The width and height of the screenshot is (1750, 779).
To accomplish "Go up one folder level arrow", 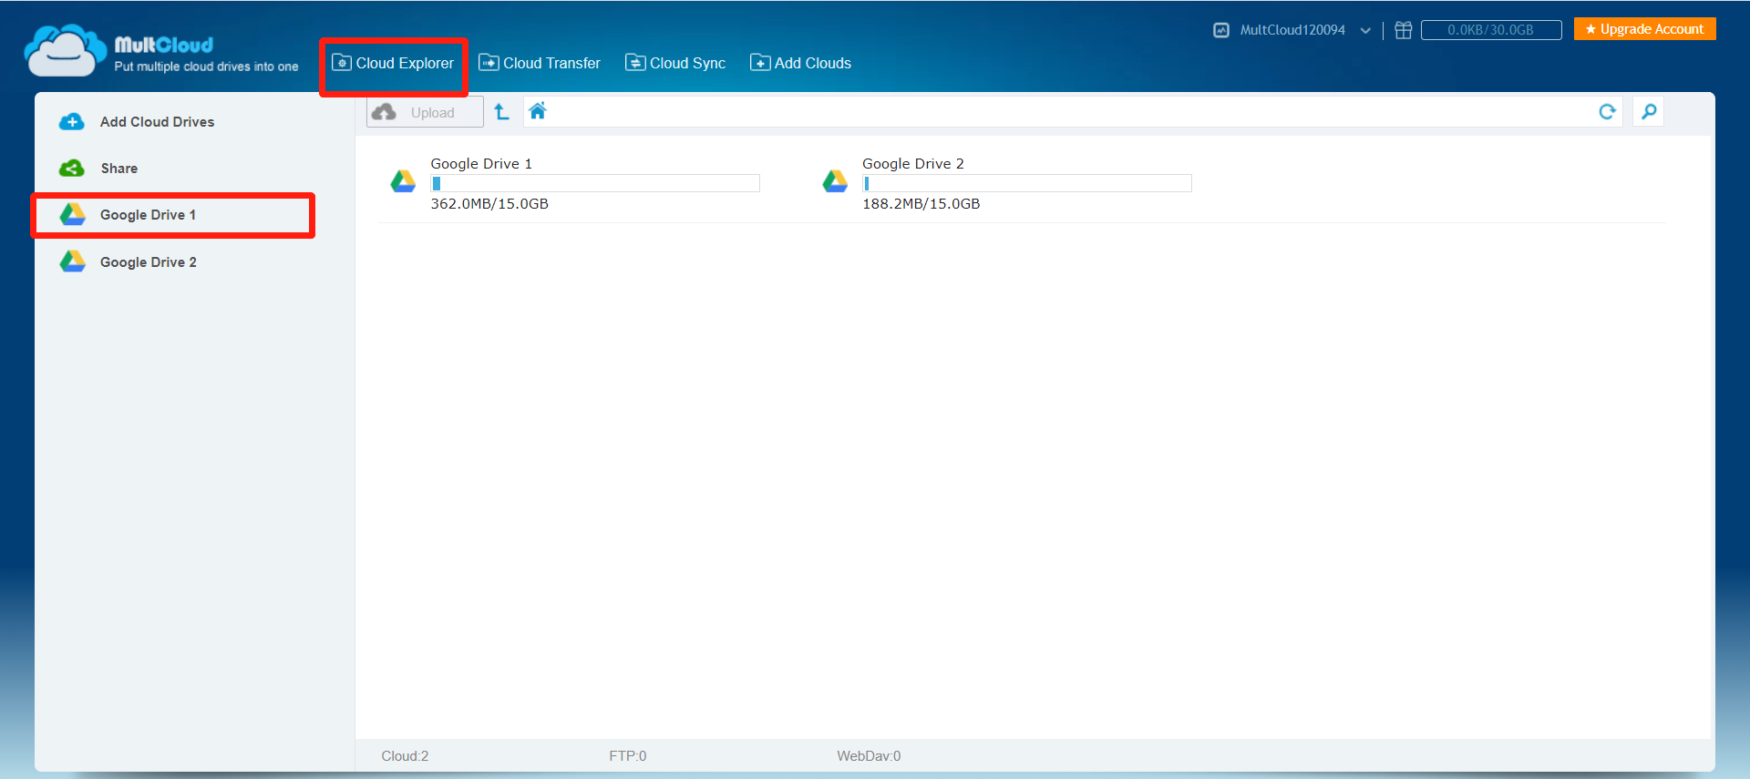I will [x=501, y=111].
